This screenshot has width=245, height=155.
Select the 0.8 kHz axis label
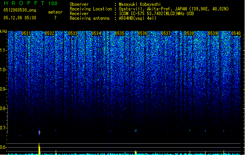3,108
